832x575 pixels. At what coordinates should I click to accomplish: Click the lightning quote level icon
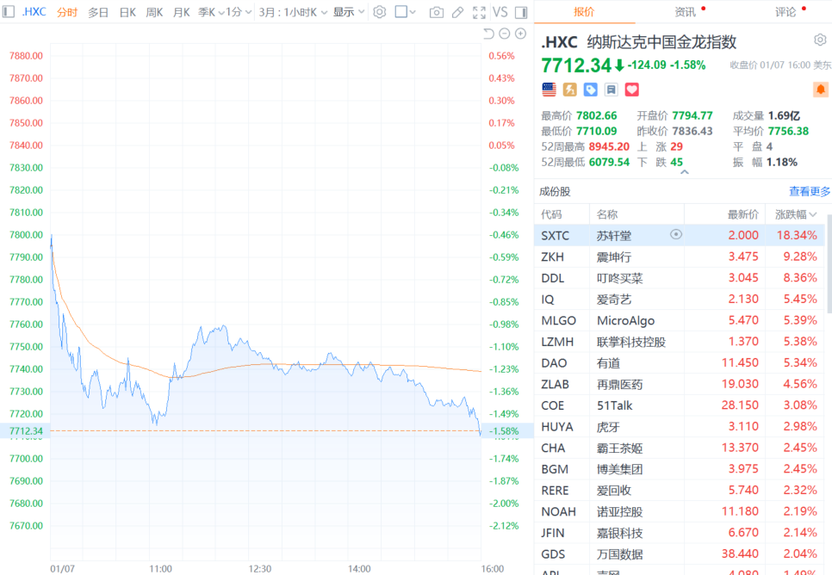click(570, 90)
